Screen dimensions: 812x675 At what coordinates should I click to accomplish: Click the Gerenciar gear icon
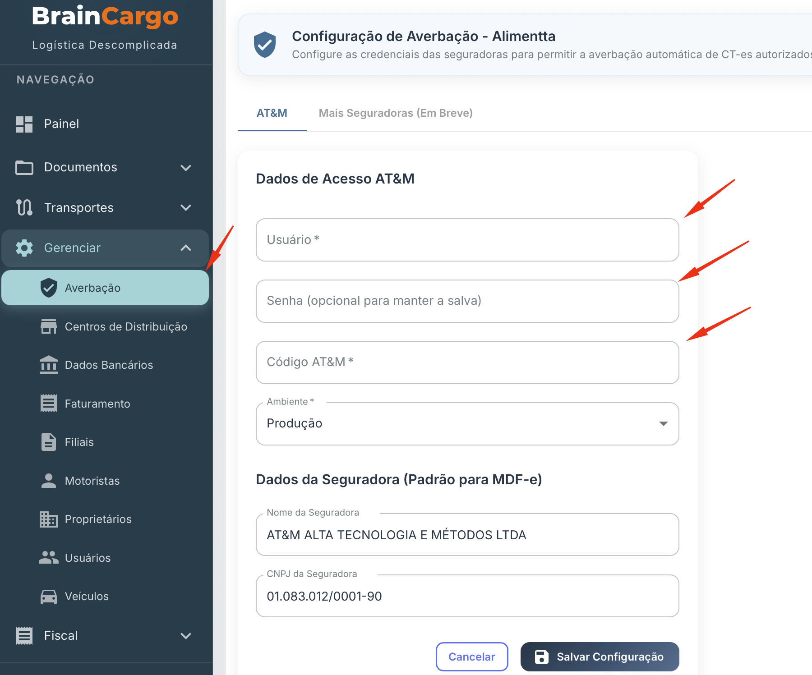click(x=24, y=248)
